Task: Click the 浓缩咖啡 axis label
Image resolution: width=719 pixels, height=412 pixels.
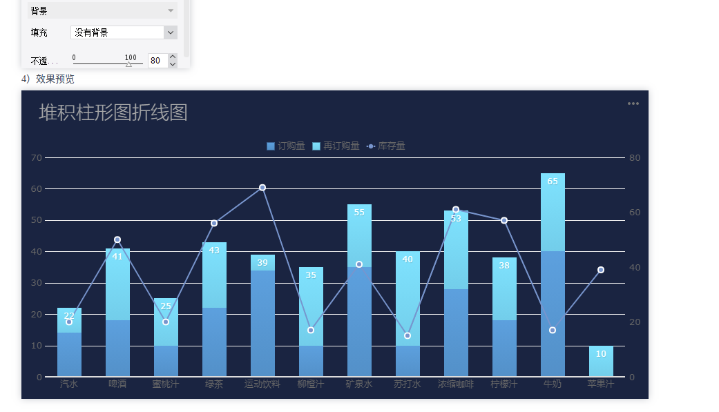Action: (x=456, y=384)
